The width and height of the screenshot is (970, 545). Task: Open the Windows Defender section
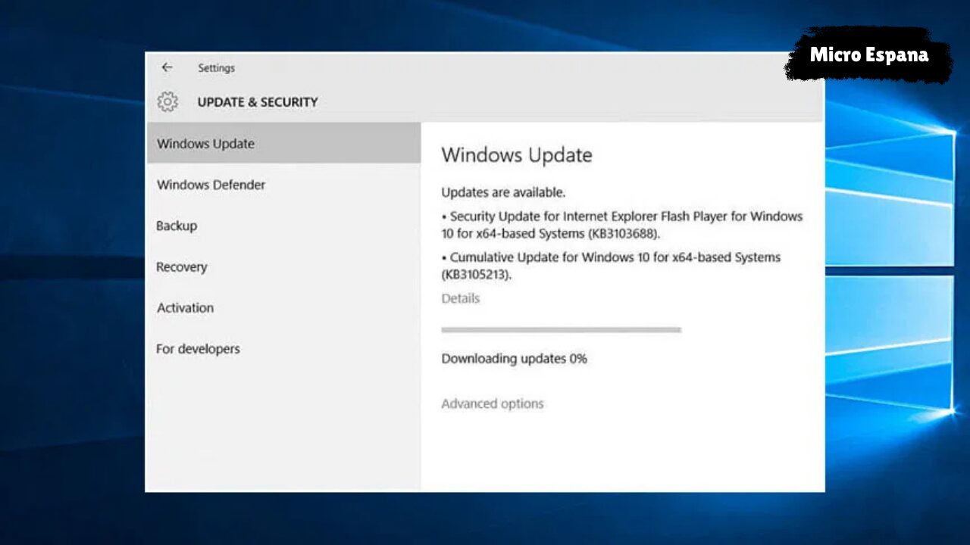click(x=211, y=185)
